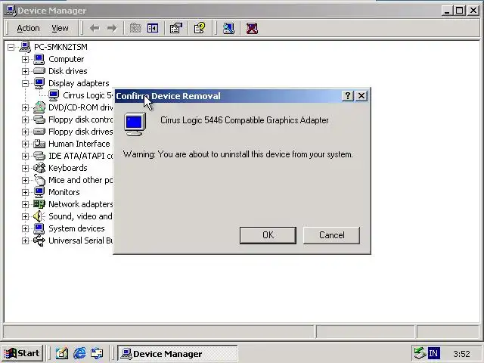Open the Properties toolbar icon

click(x=176, y=29)
